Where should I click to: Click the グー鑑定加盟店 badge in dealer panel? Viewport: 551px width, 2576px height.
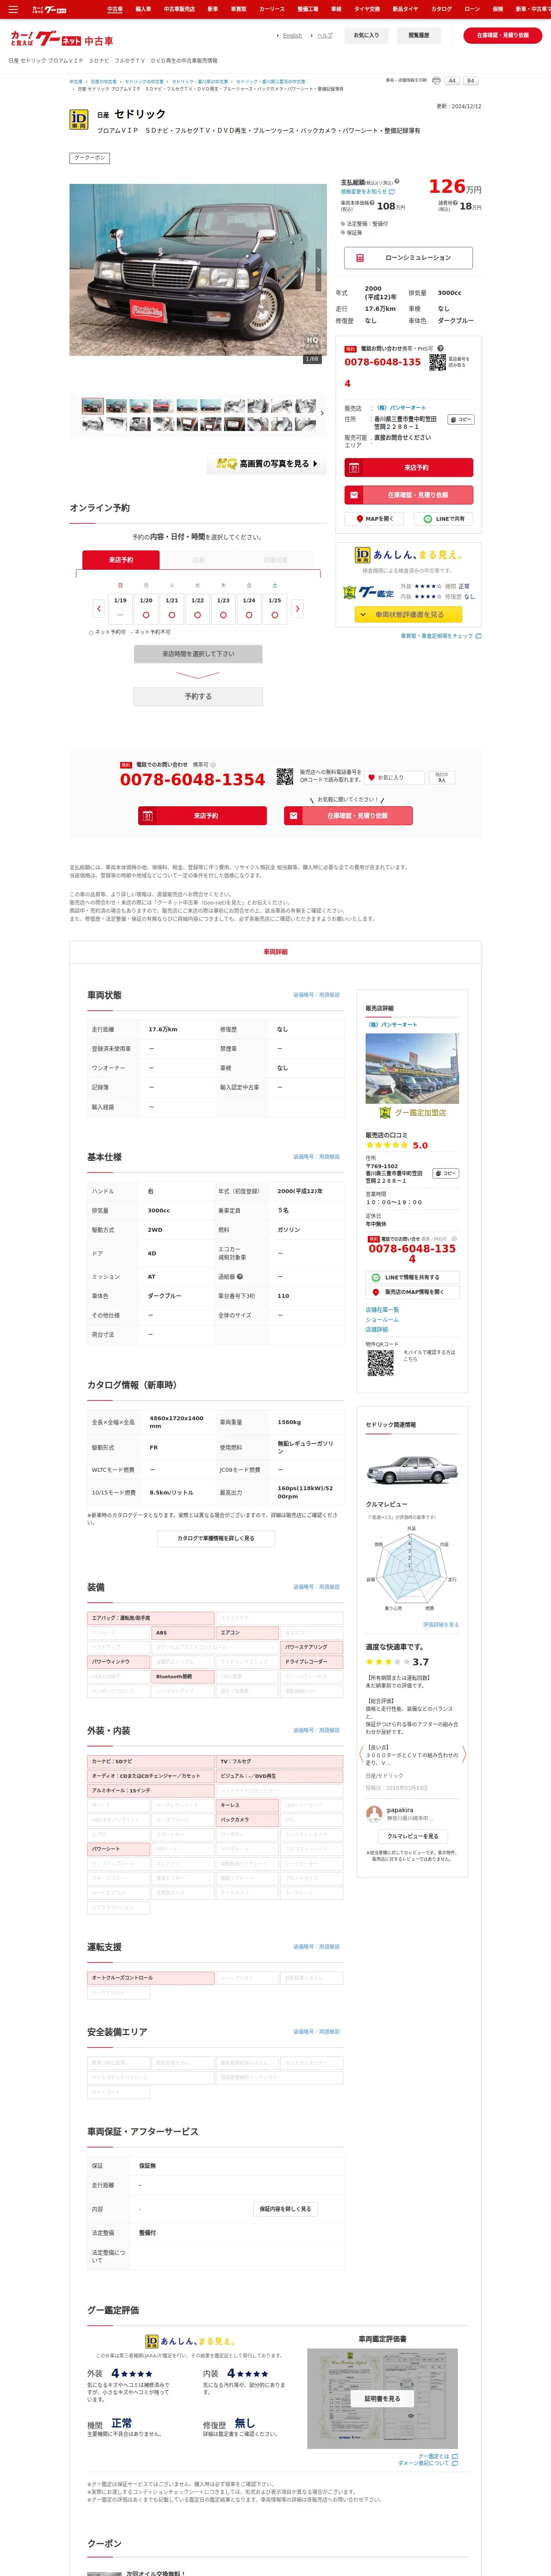coord(412,1112)
